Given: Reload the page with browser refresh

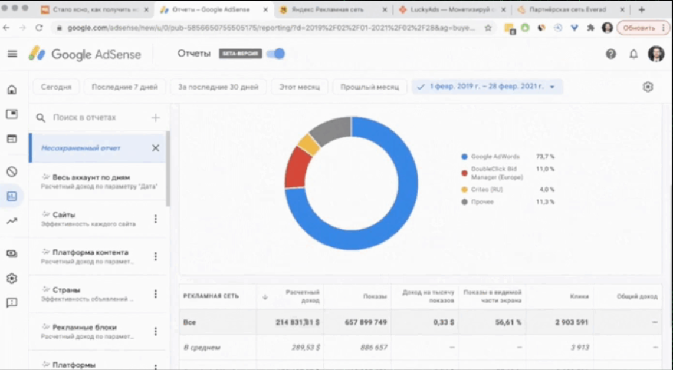Looking at the screenshot, I should tap(39, 28).
